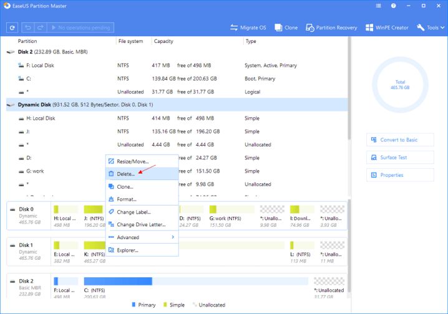
Task: Expand the Advanced submenu arrow
Action: click(173, 237)
